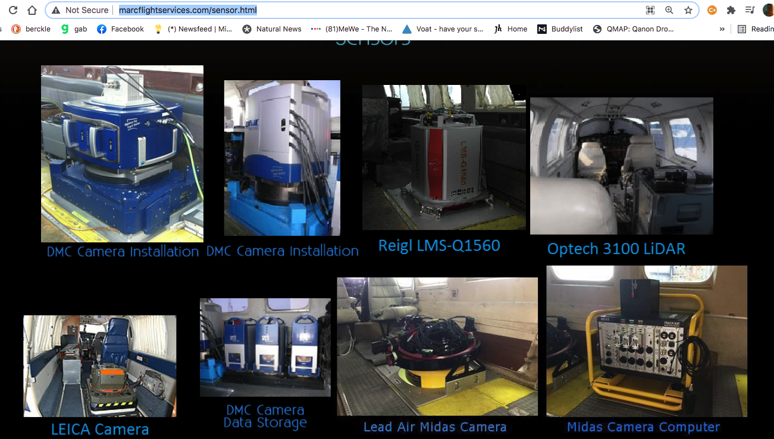Click the Buddylist M favicon
774x439 pixels.
click(x=542, y=29)
